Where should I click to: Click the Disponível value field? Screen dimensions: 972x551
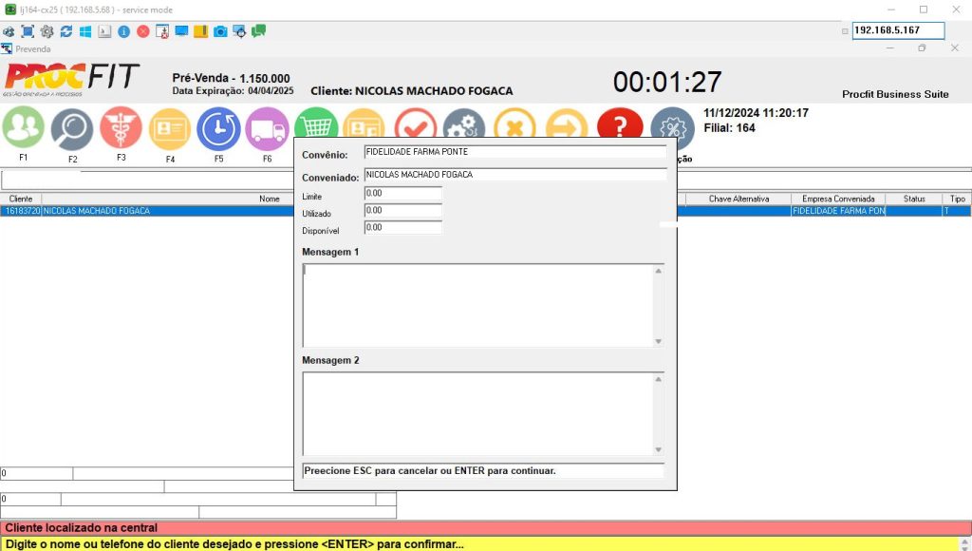402,228
